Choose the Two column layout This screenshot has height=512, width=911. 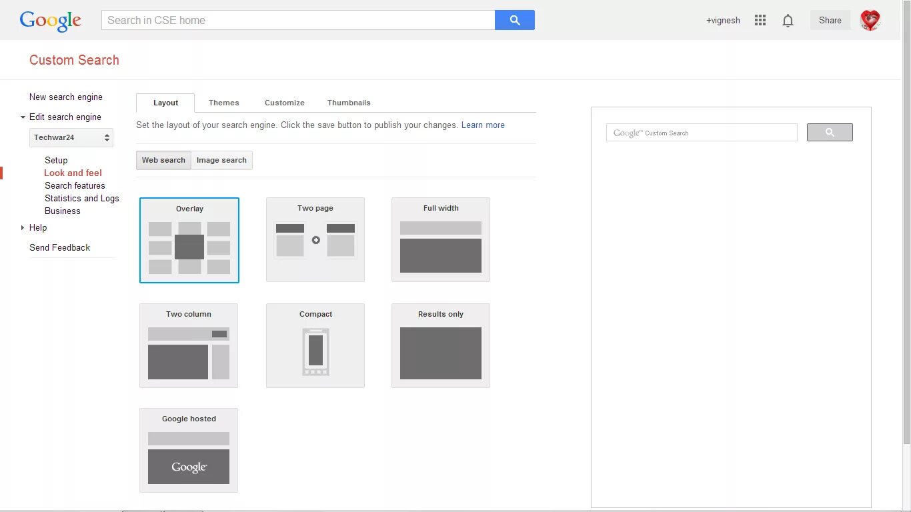click(x=189, y=345)
